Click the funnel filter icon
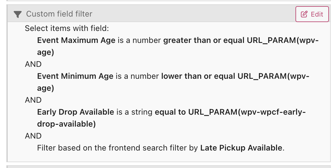 pos(18,14)
